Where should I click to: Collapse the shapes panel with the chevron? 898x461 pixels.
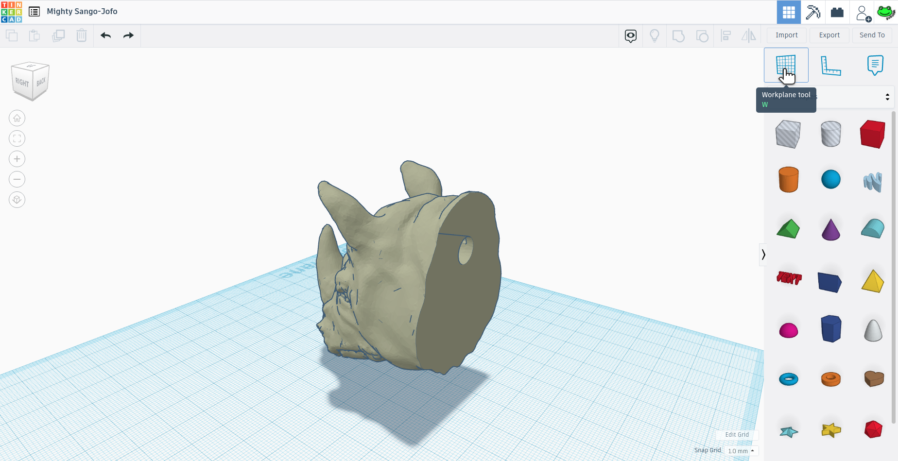[x=763, y=255]
